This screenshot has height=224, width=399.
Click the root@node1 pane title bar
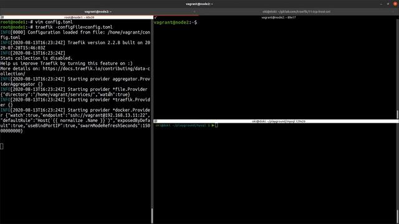pyautogui.click(x=77, y=17)
